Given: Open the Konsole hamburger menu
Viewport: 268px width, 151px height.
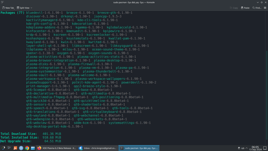Looking at the screenshot, I should coord(265,8).
